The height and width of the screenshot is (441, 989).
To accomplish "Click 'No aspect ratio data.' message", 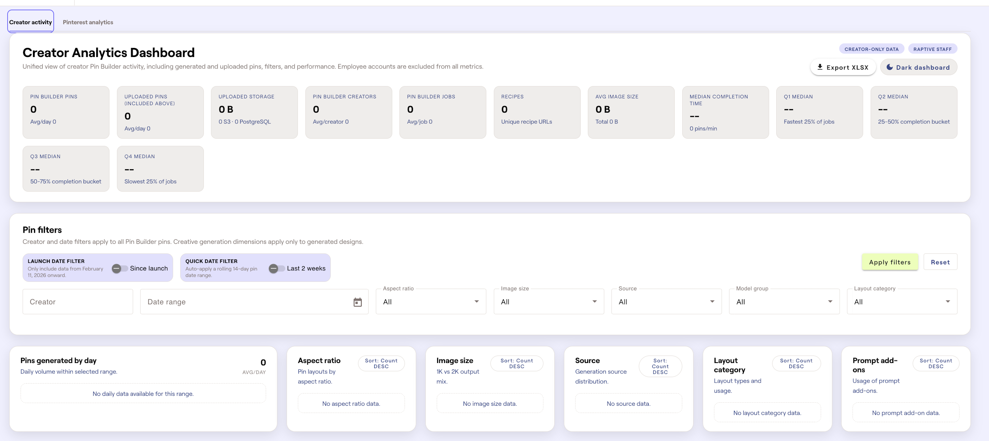I will [x=351, y=404].
